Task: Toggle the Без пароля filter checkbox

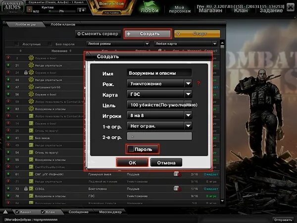Action: 50,44
